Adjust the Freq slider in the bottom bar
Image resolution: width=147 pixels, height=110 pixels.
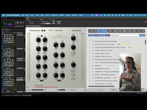[x=65, y=90]
